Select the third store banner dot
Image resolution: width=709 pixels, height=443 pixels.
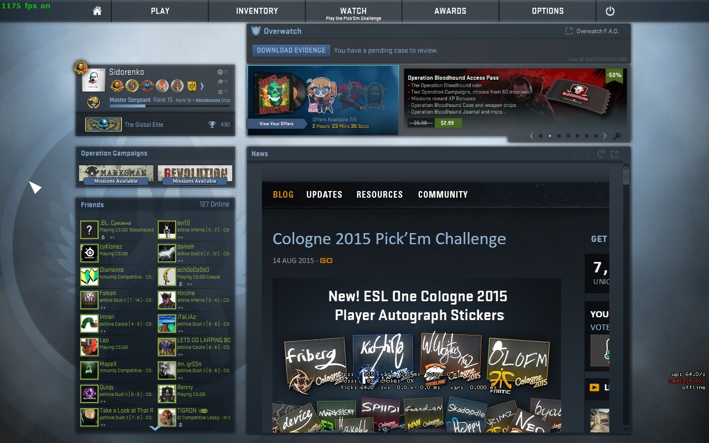tap(559, 136)
